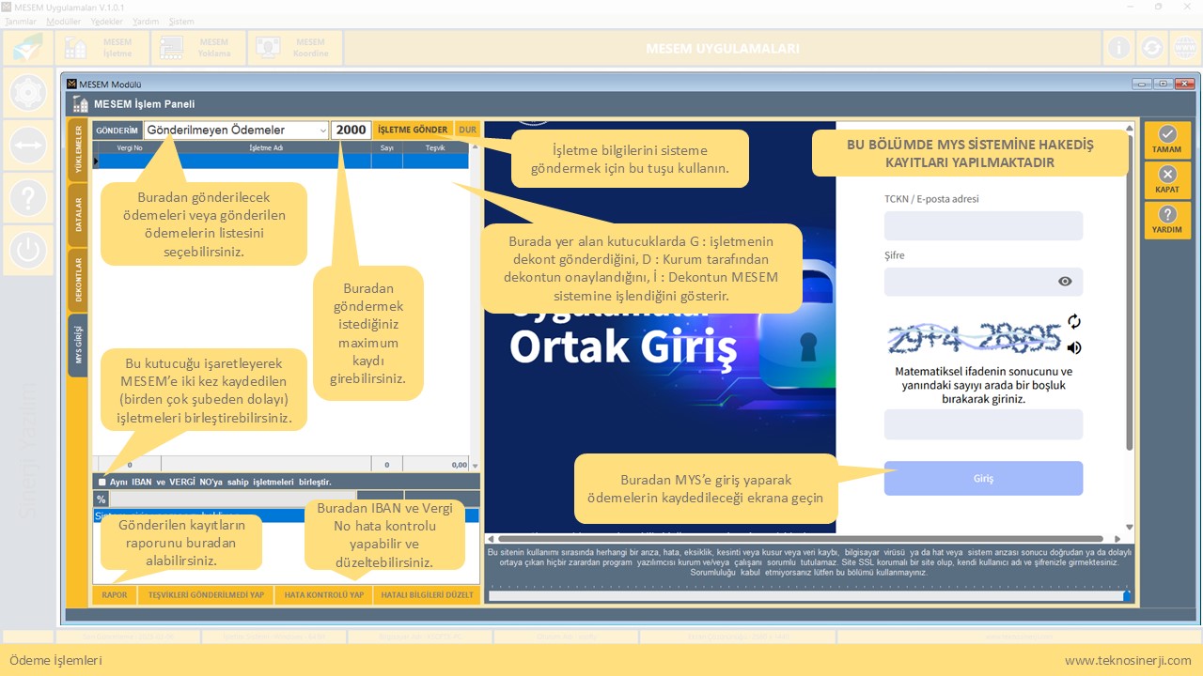This screenshot has width=1203, height=676.
Task: Expand the Gönderilmeyen Ödemeler dropdown
Action: click(322, 131)
